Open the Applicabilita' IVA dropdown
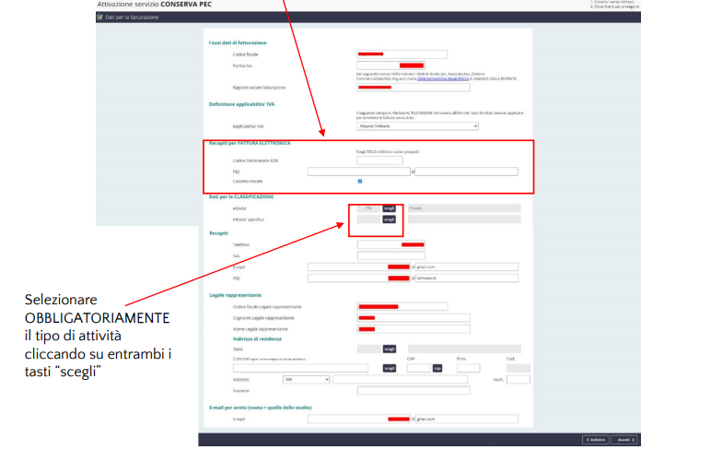 tap(417, 126)
